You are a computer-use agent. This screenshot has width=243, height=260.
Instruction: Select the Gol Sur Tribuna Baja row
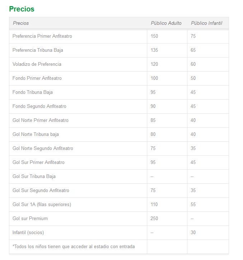[x=119, y=177]
